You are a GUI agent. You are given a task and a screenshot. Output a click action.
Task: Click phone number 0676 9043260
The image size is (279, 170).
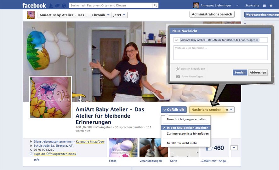click(44, 150)
